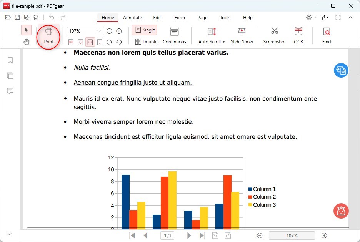Open the Bookmarks sidebar panel

click(x=10, y=60)
